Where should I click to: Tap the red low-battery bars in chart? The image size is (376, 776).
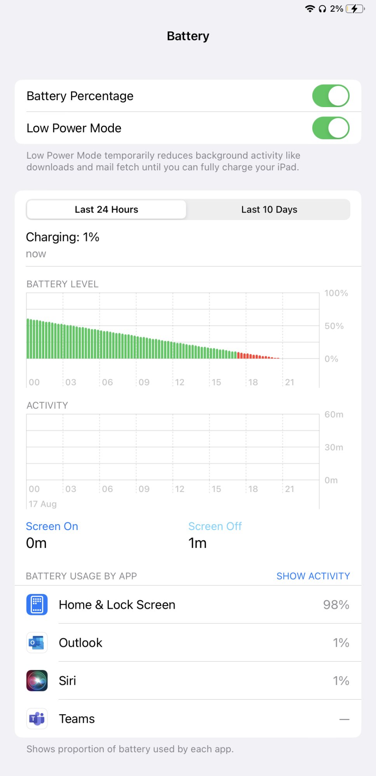(x=258, y=356)
